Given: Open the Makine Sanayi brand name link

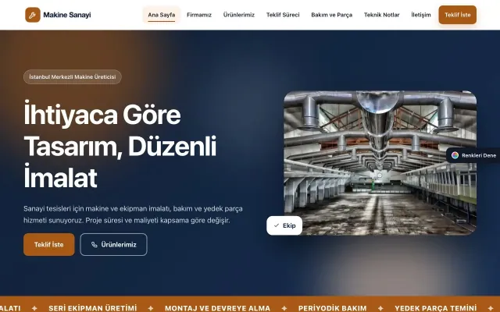Looking at the screenshot, I should pos(67,15).
